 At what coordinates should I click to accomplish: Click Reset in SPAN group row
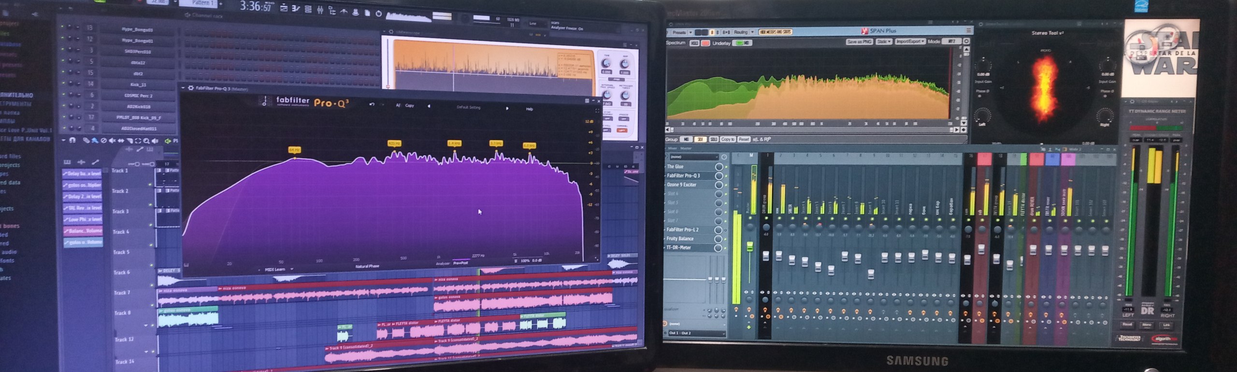[x=744, y=139]
